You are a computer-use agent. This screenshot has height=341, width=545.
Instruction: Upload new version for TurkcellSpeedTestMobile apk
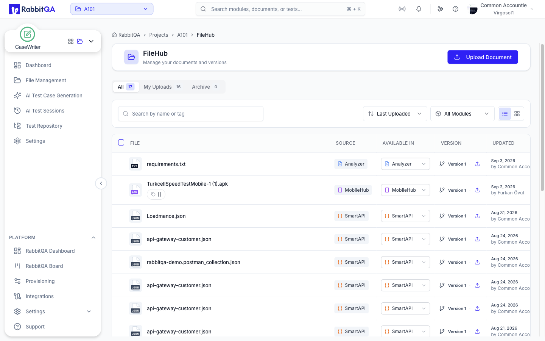(477, 190)
